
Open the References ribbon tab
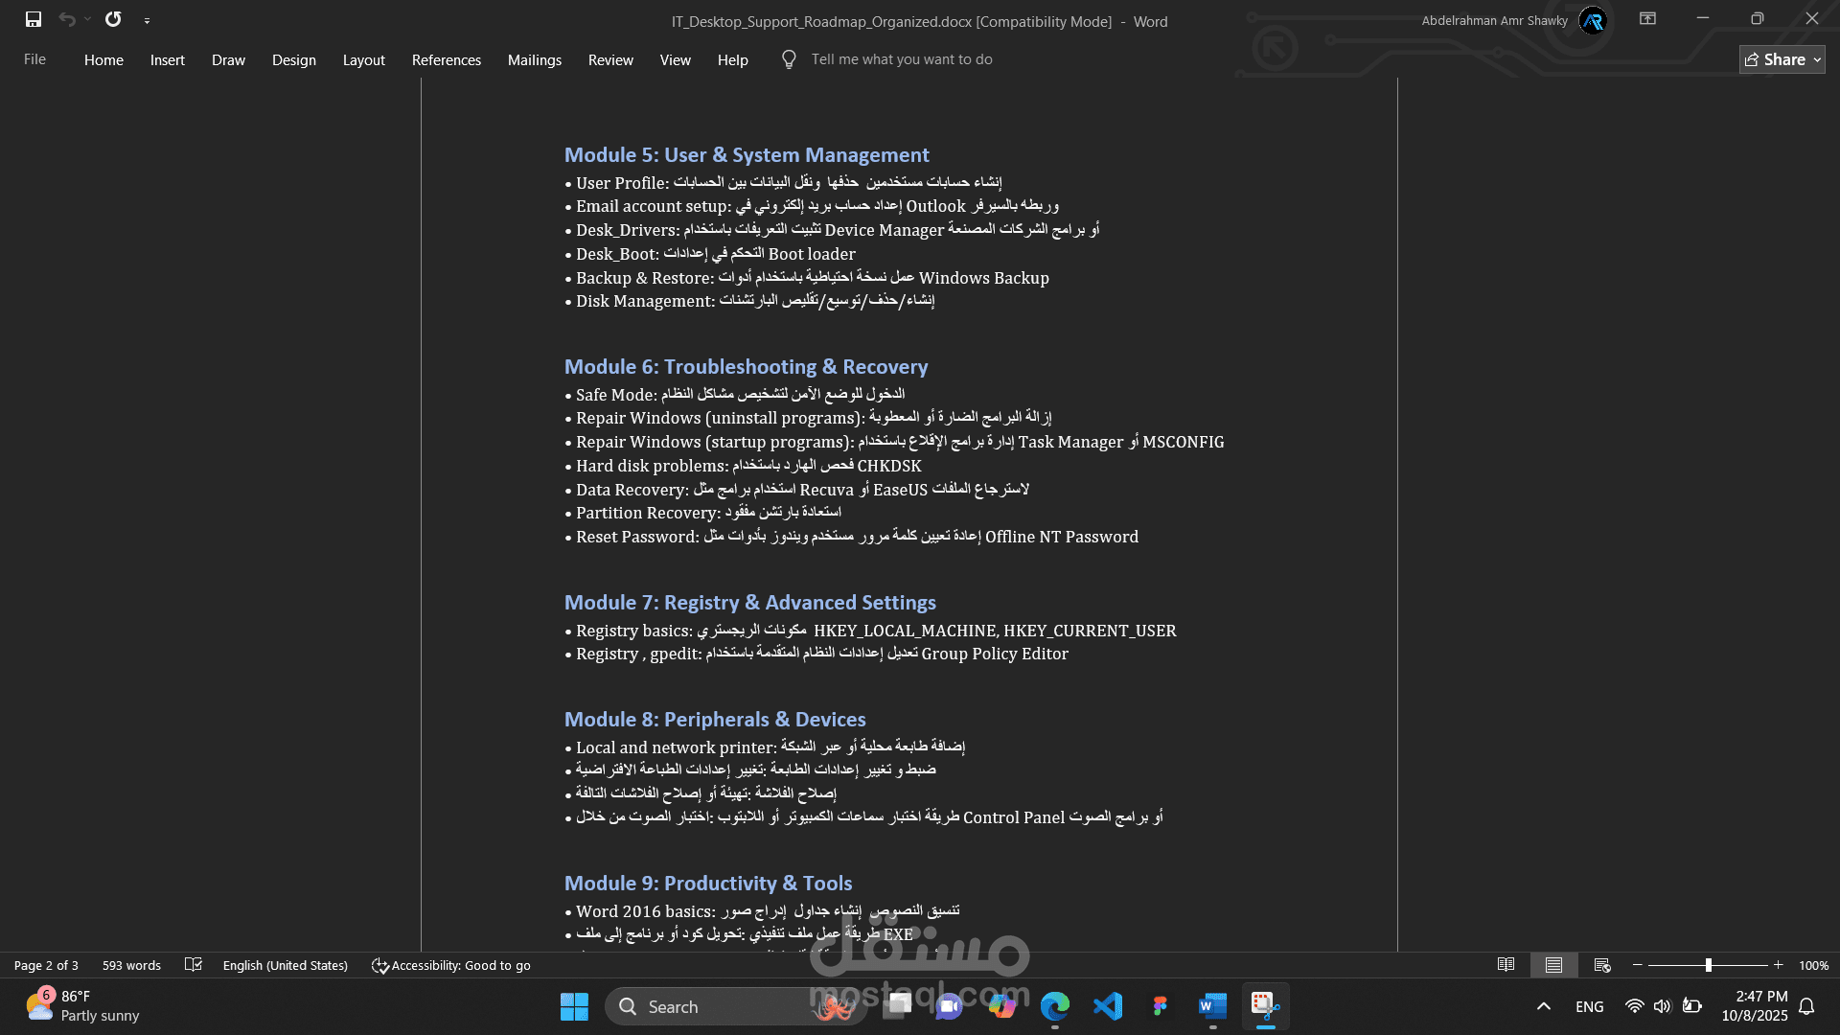coord(446,59)
